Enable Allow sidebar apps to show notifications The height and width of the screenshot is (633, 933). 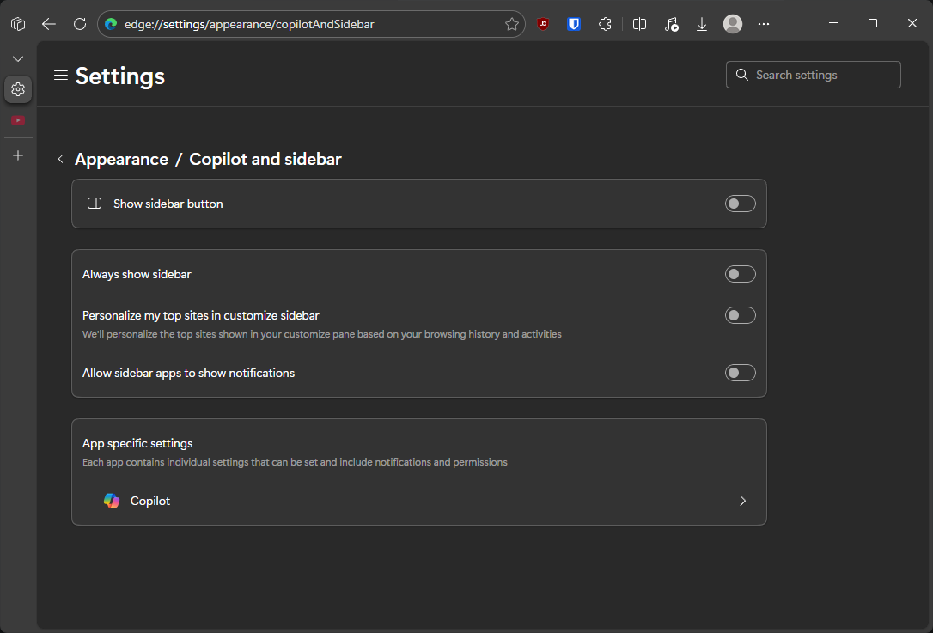point(740,373)
